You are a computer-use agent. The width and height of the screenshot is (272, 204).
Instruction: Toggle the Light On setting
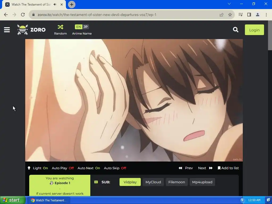(40, 168)
